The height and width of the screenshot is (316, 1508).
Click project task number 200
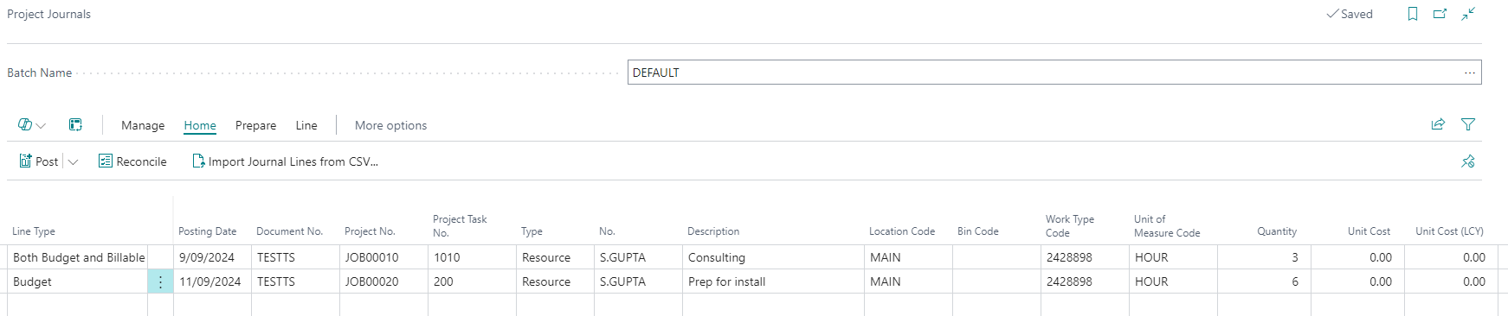(472, 281)
